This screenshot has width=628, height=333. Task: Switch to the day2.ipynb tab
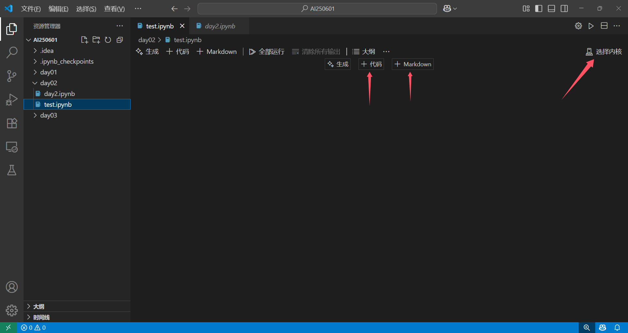coord(220,26)
